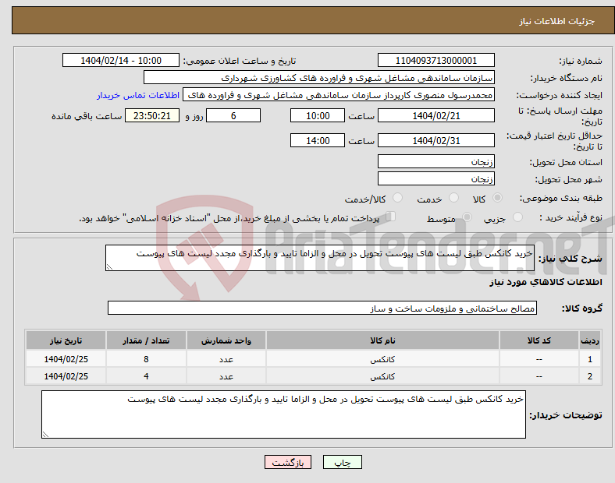615x483 pixels.
Task: Click the عدد unit cell in row 2
Action: [226, 376]
